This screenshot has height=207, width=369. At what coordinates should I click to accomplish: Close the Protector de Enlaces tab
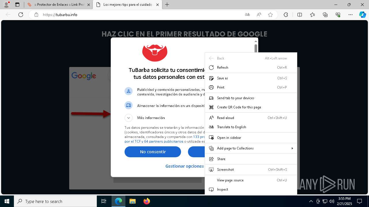tap(89, 5)
